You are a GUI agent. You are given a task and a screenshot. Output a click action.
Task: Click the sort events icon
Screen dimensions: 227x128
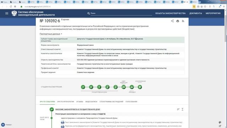(178, 109)
